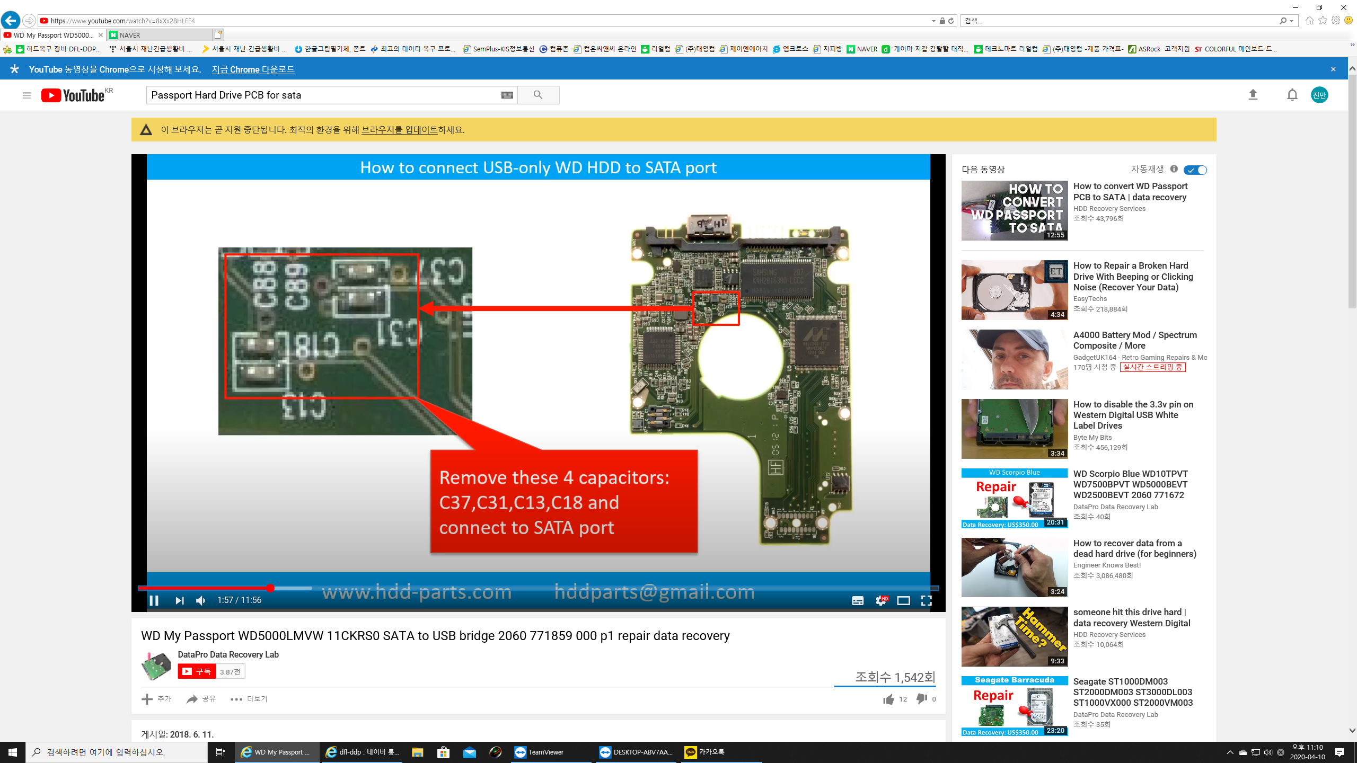Refresh the page icon

coord(951,21)
